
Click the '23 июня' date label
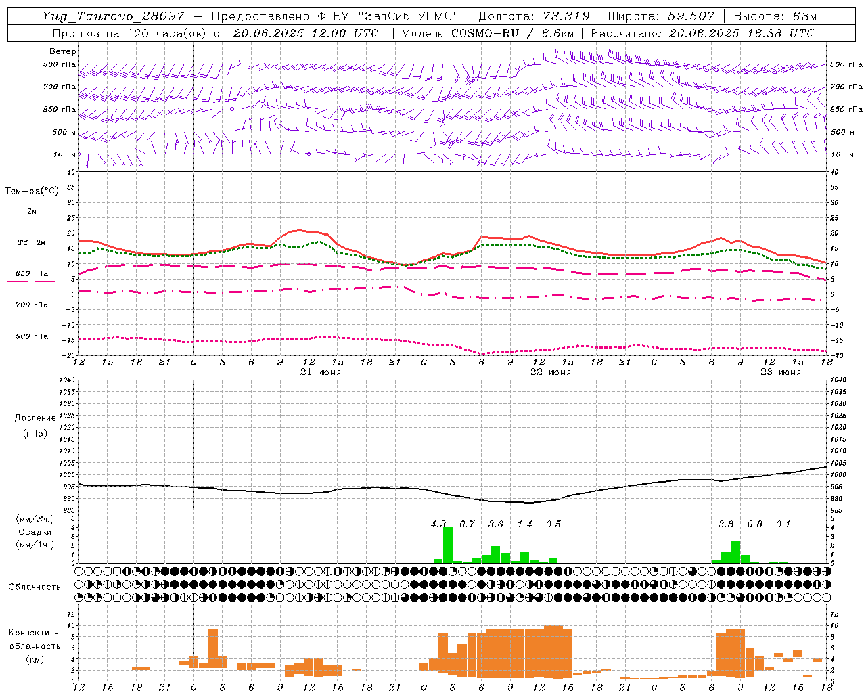pyautogui.click(x=781, y=372)
